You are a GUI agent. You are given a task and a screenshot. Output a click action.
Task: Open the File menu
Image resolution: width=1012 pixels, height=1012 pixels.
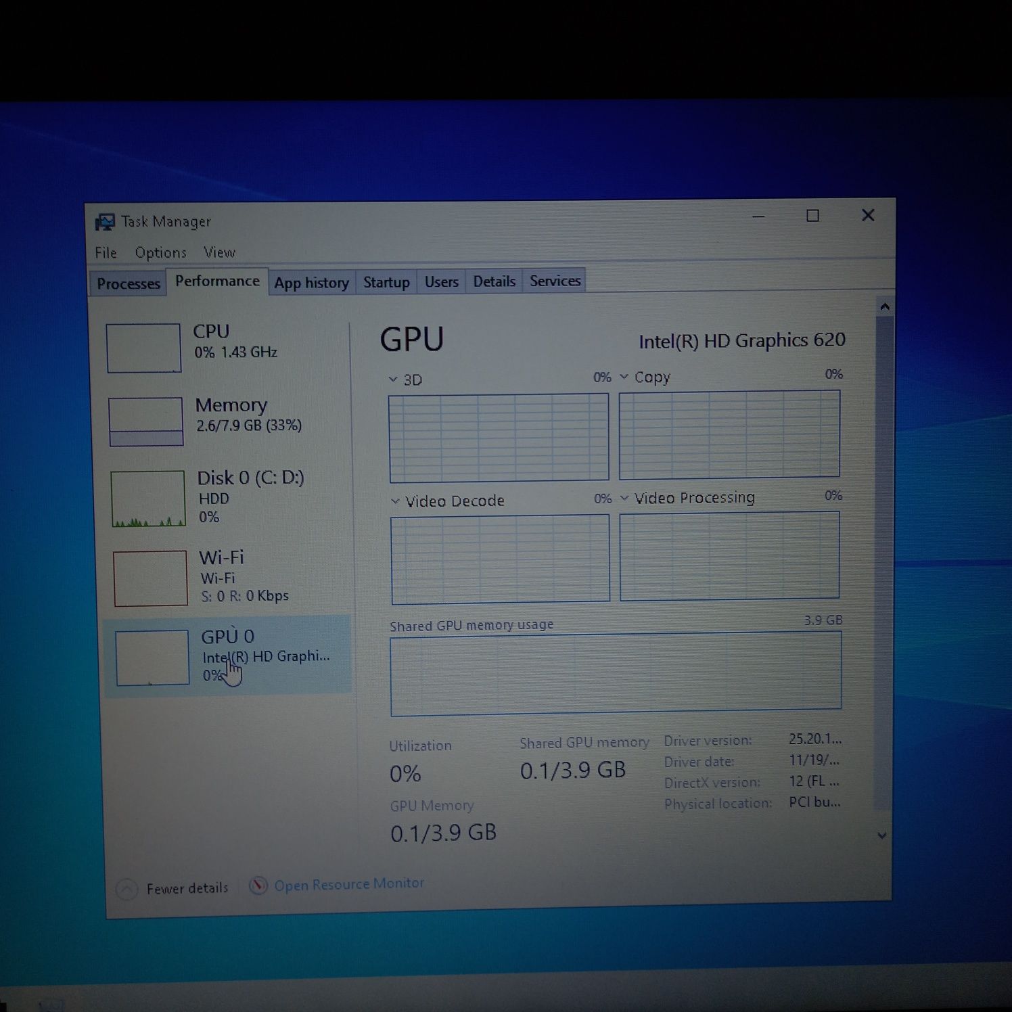(106, 252)
